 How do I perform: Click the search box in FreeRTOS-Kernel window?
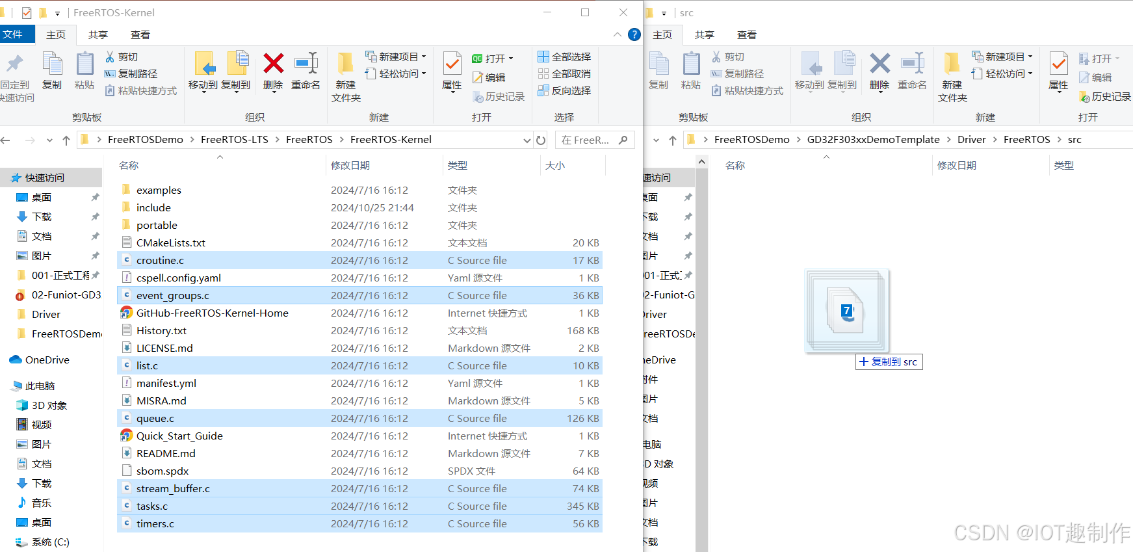[595, 140]
